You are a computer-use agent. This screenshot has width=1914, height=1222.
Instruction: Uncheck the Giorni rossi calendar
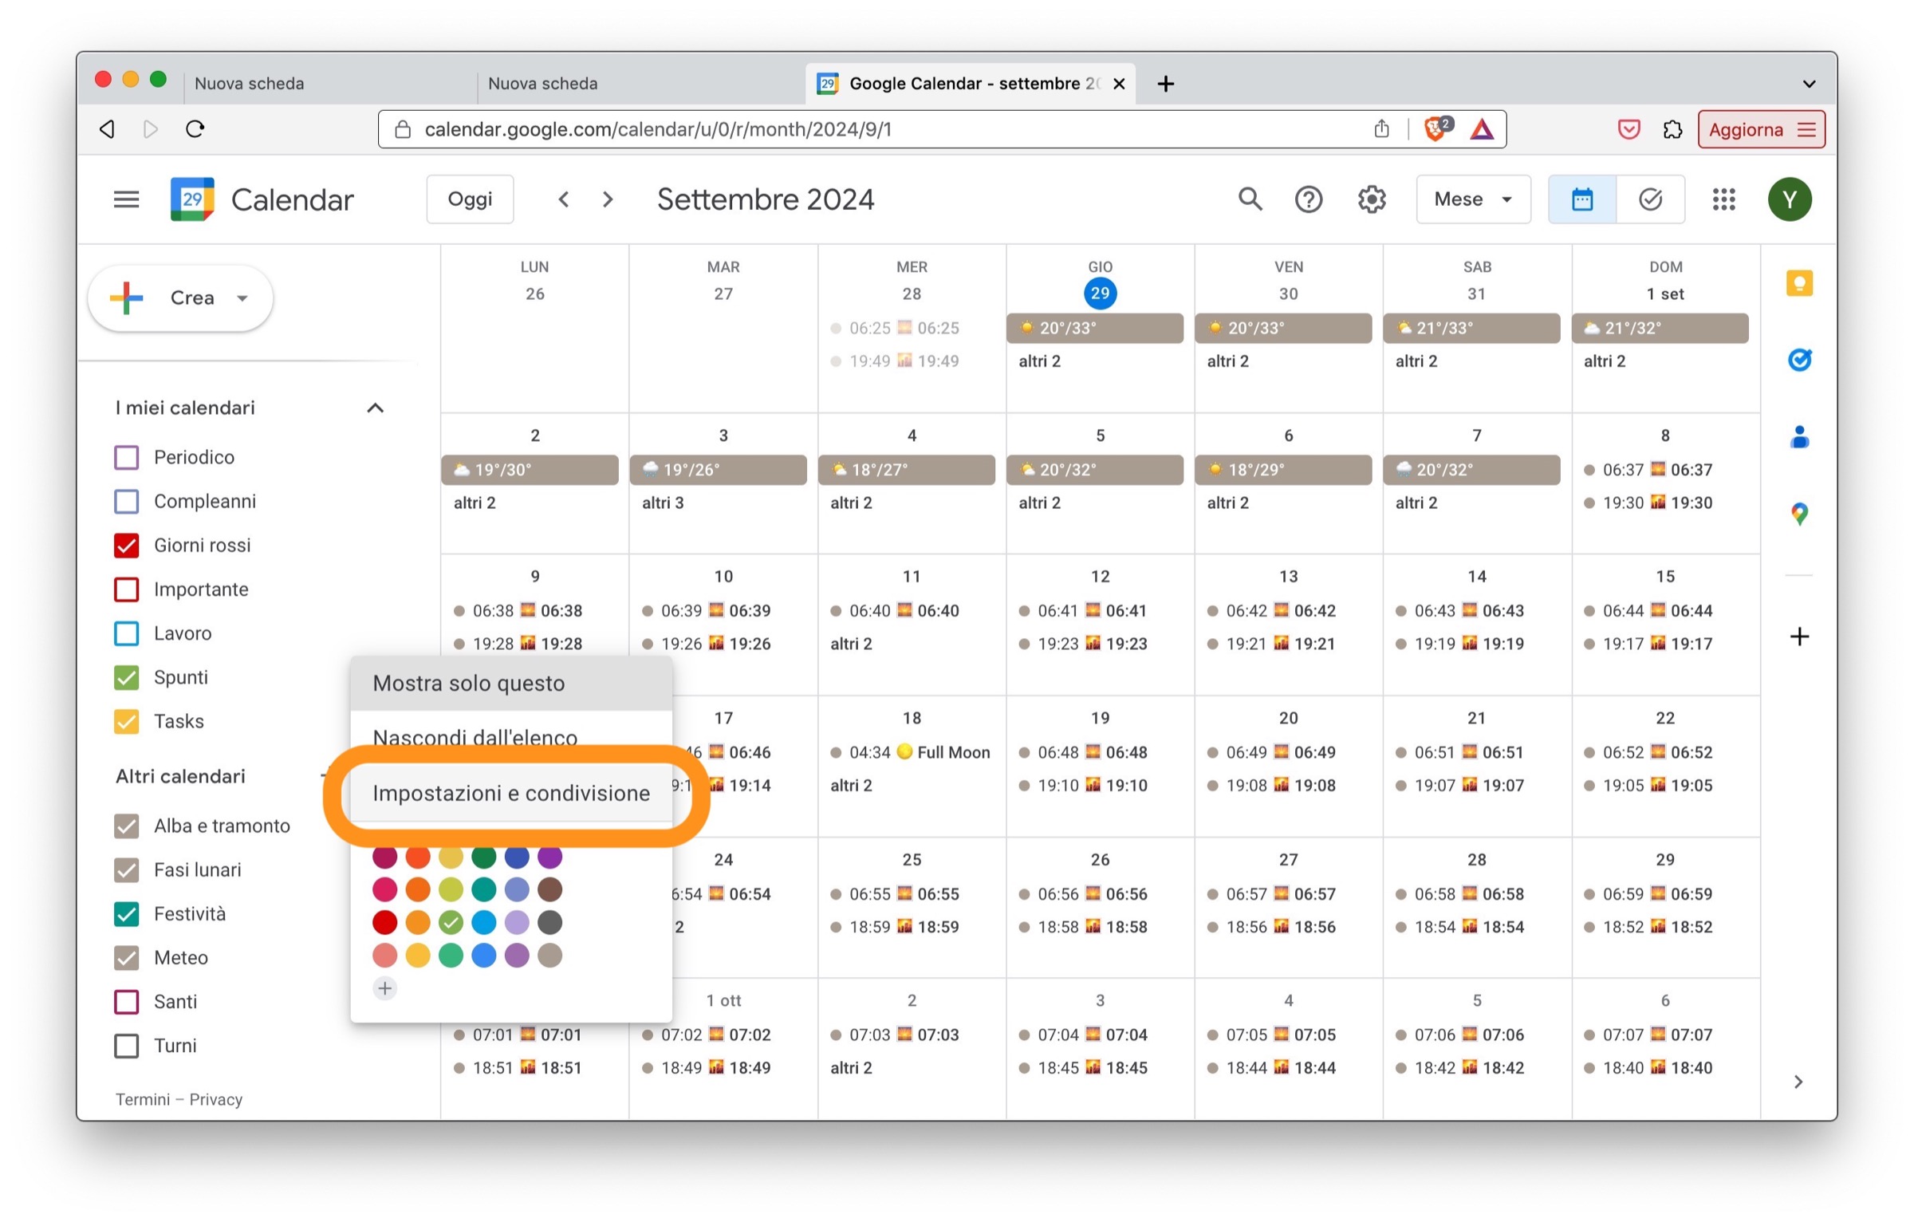127,546
